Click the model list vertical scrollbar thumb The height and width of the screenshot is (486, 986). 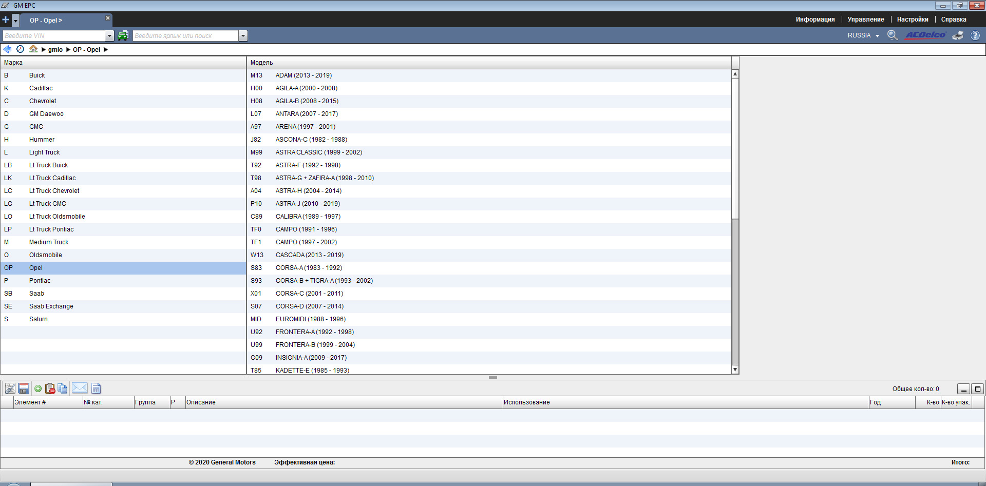735,149
